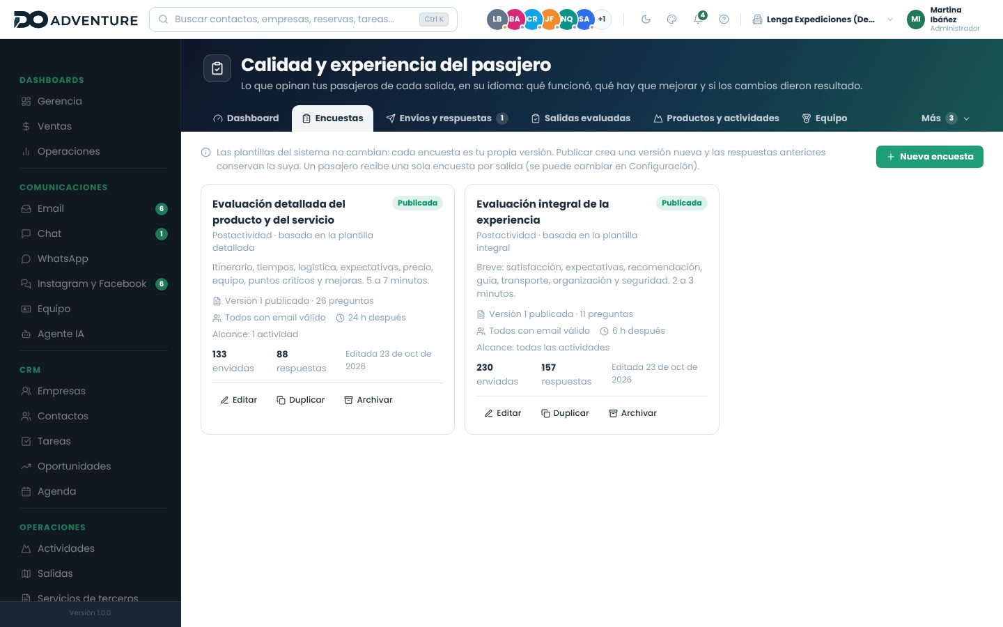The width and height of the screenshot is (1003, 627).
Task: Toggle dark mode with the moon icon
Action: pyautogui.click(x=646, y=20)
